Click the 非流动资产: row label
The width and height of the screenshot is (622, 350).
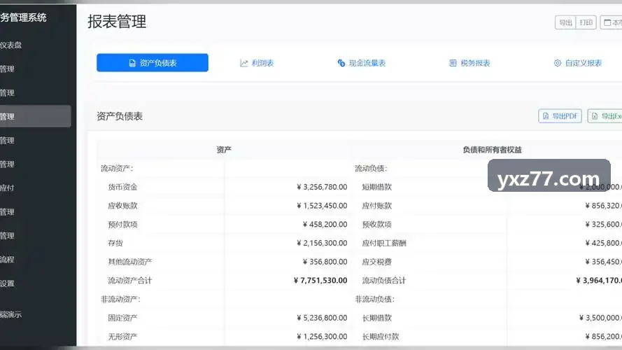tap(120, 299)
